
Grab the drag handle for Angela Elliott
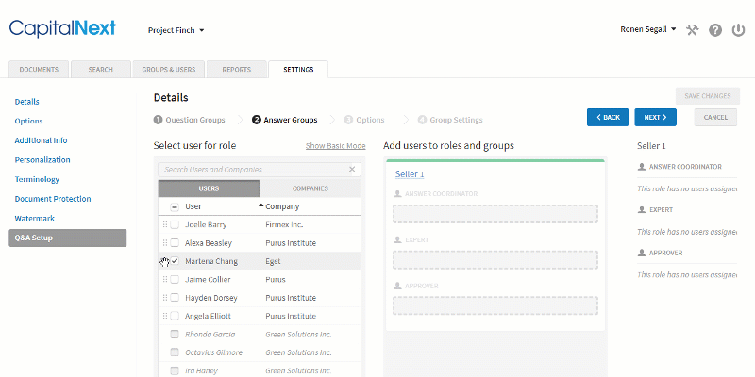coord(165,316)
